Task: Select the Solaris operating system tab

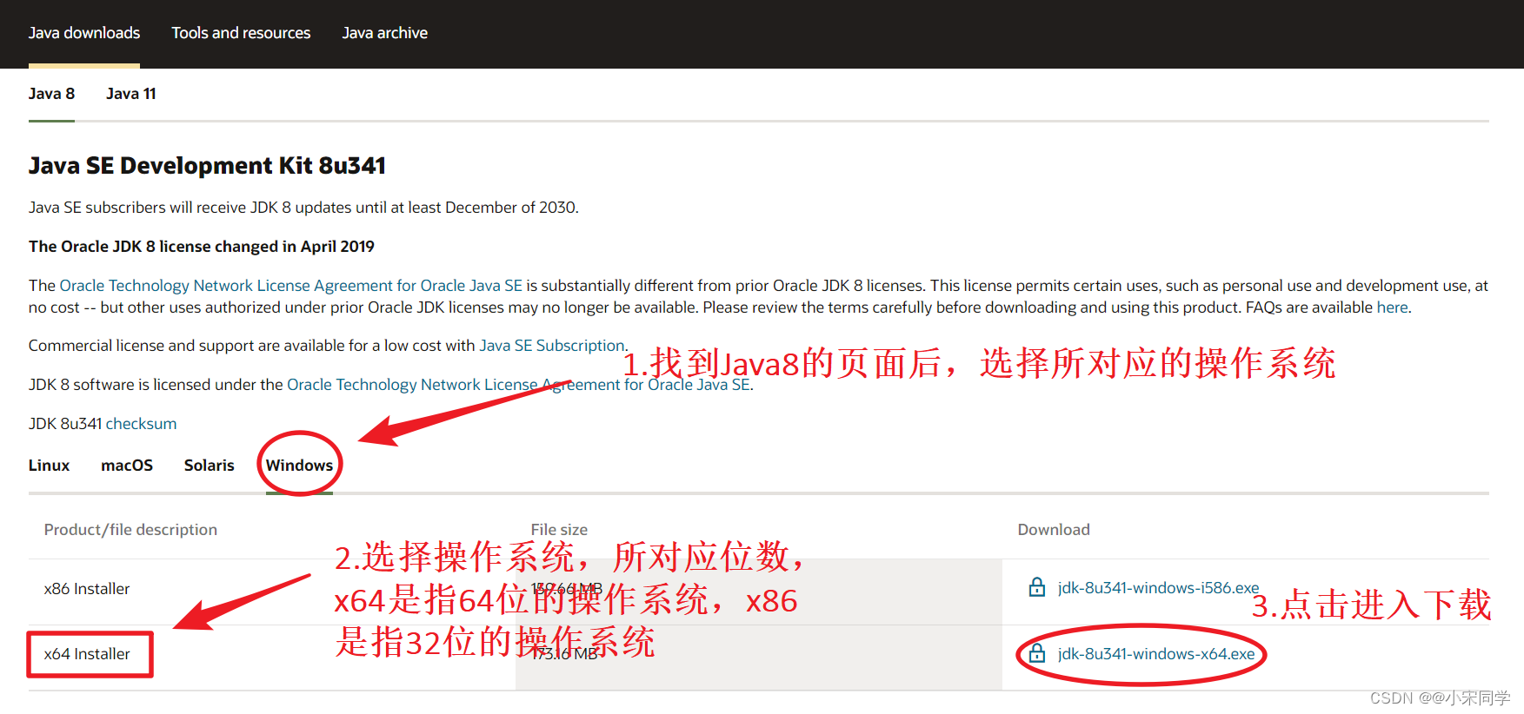Action: pyautogui.click(x=210, y=466)
